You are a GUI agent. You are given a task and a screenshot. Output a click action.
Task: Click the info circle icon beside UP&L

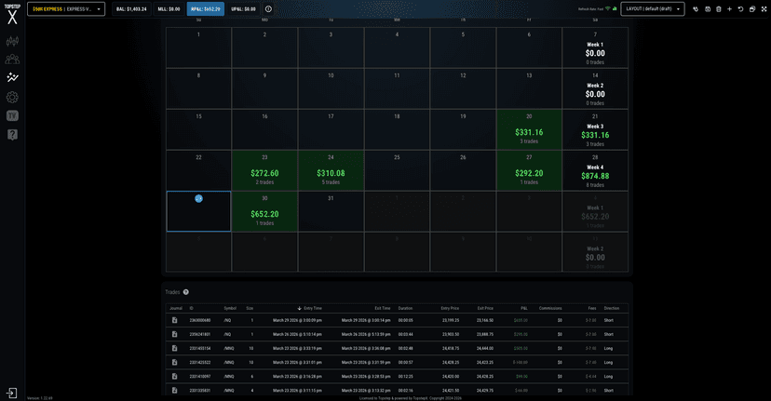click(x=268, y=9)
